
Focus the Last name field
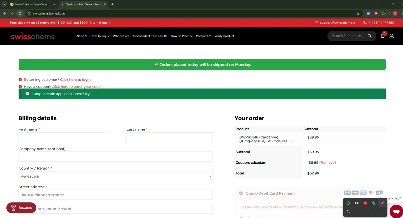coord(170,137)
